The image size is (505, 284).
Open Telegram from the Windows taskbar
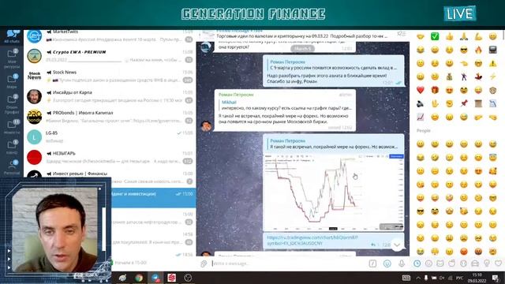tap(155, 278)
